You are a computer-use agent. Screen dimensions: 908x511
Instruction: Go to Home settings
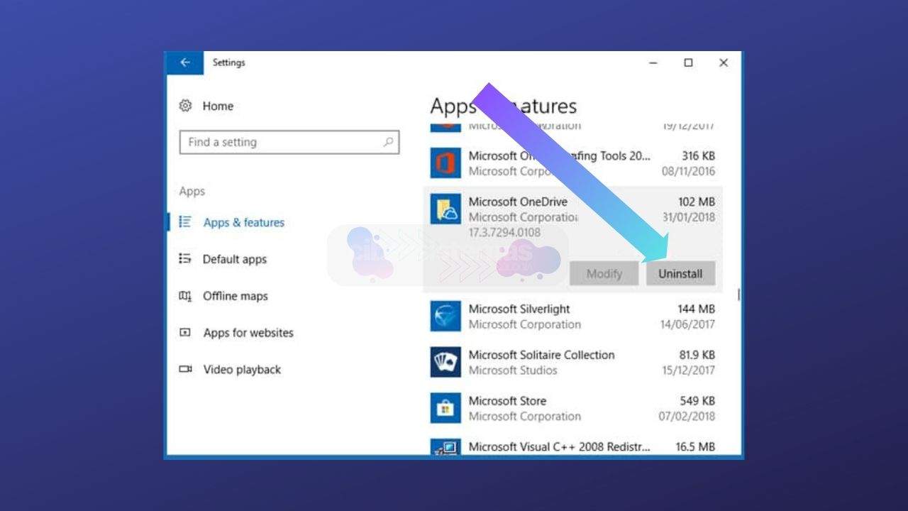tap(218, 106)
